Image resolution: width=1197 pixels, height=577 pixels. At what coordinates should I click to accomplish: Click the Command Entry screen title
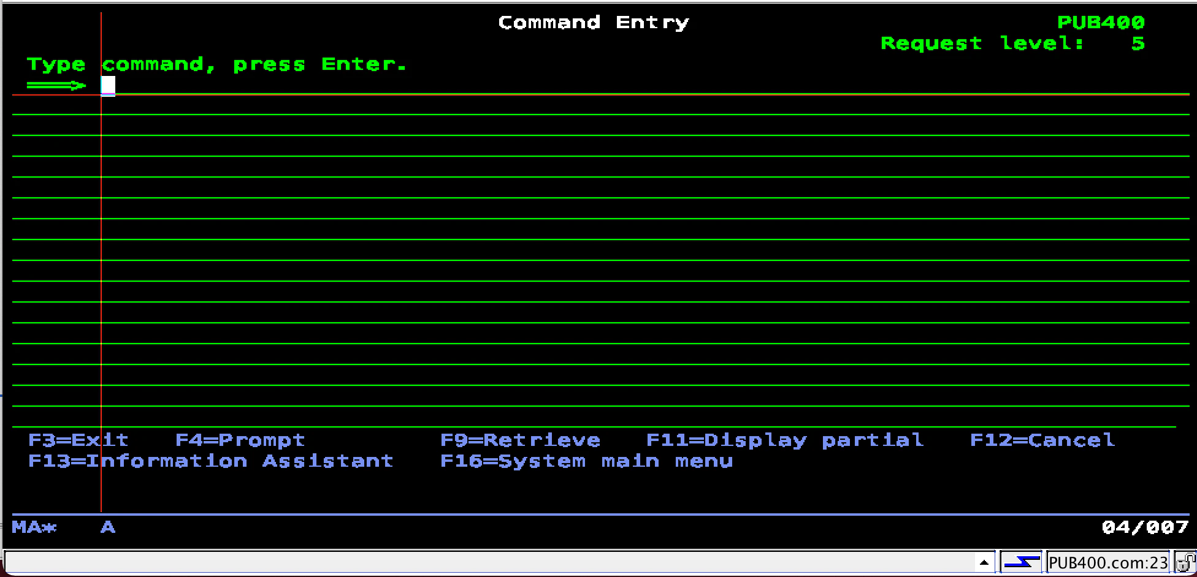click(x=594, y=23)
